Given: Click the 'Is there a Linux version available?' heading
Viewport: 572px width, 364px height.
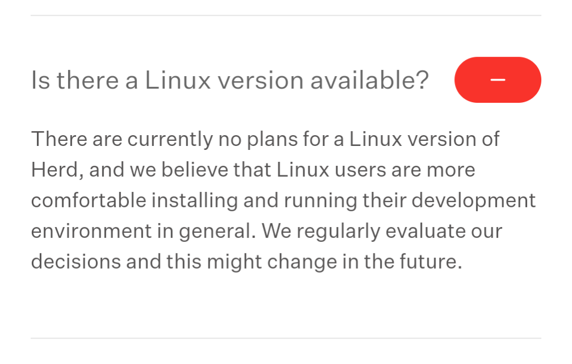Looking at the screenshot, I should (229, 81).
